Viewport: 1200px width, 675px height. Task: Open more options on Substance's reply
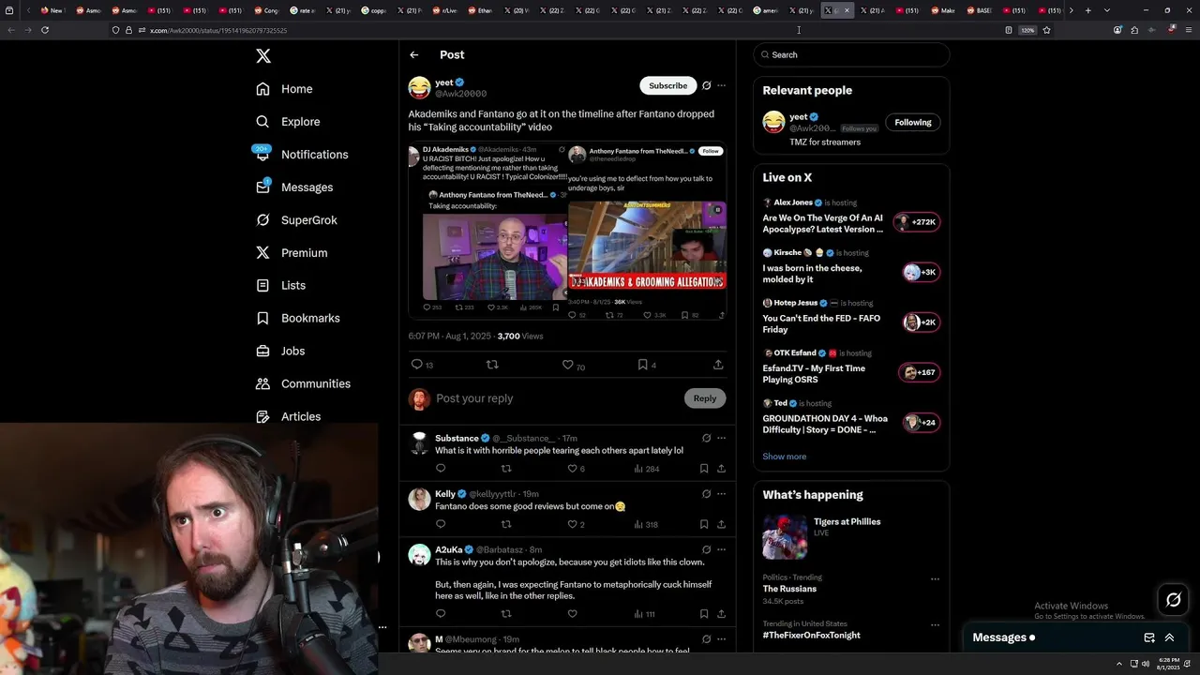pos(721,438)
